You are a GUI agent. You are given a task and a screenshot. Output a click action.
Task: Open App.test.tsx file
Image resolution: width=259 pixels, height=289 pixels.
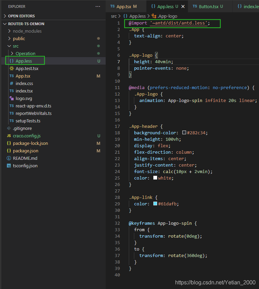point(54,69)
